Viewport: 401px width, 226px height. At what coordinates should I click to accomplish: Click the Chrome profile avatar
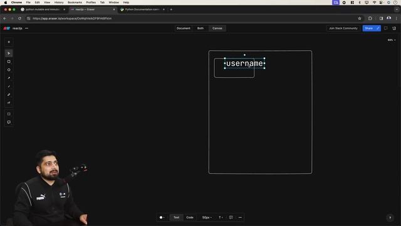pos(388,18)
